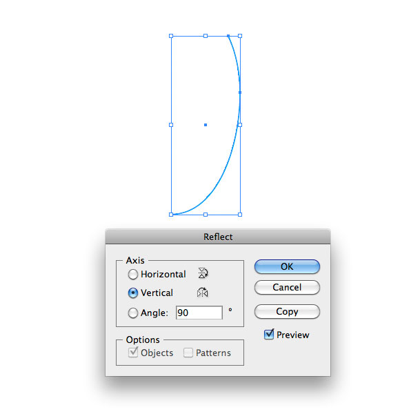Click the bottom-right bounding box handle
Viewport: 400px width, 414px height.
click(x=240, y=215)
